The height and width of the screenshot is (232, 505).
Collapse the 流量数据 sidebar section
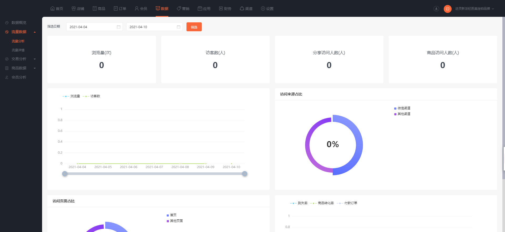tap(21, 32)
